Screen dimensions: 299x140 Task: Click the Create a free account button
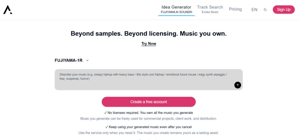(149, 102)
